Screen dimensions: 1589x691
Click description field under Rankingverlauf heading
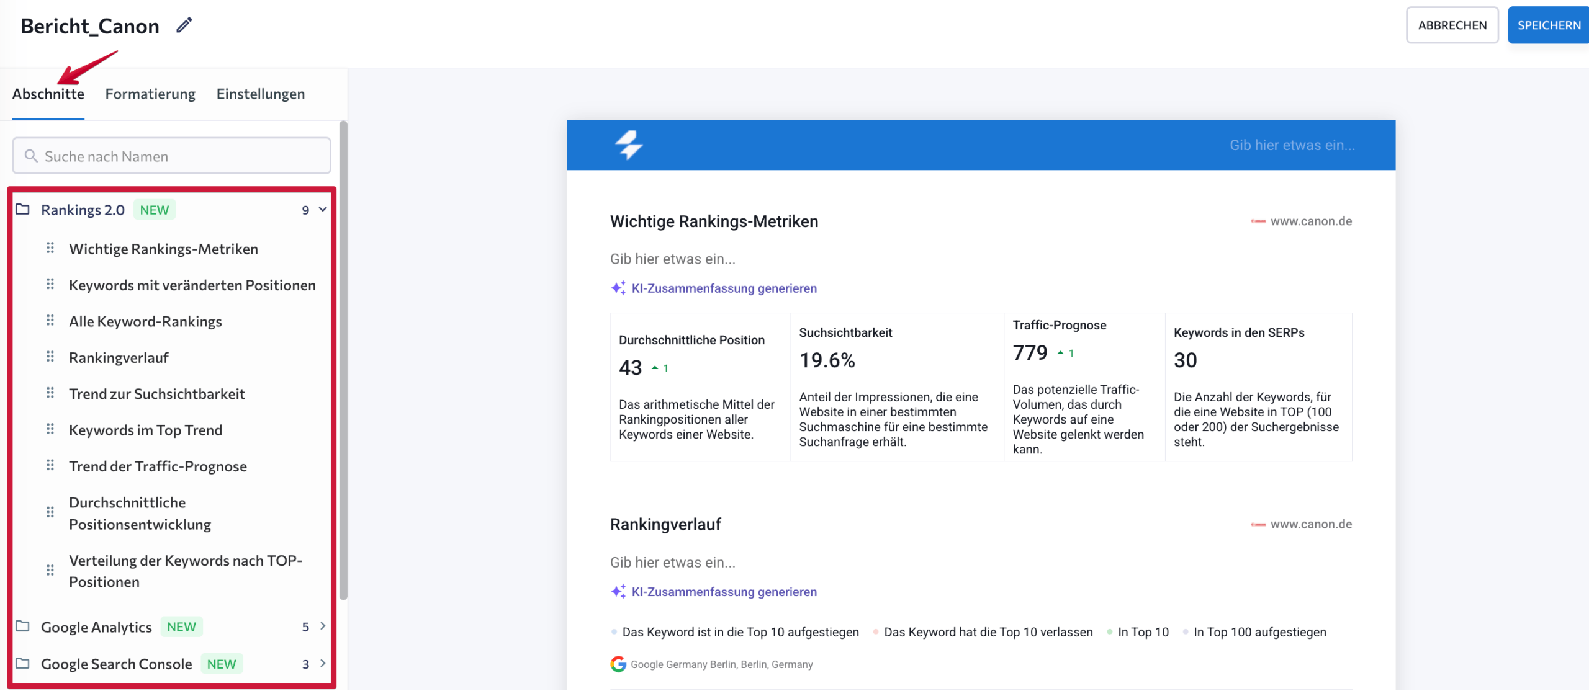[673, 562]
